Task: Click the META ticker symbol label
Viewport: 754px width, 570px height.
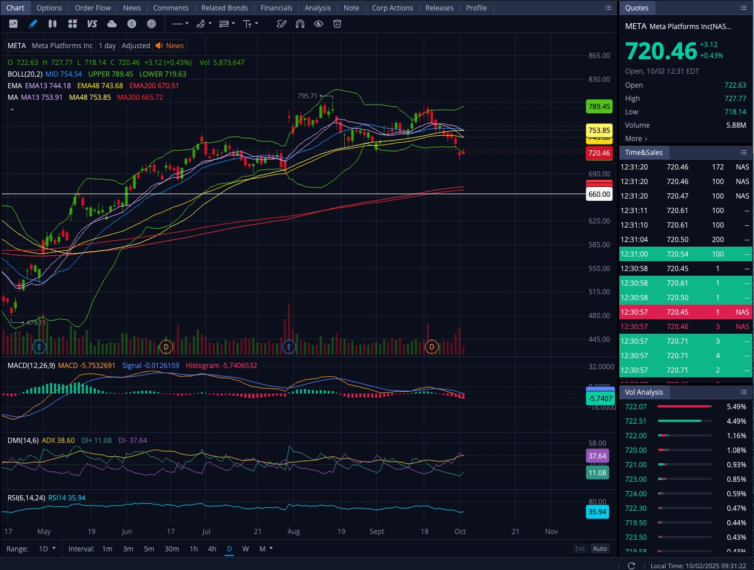Action: [x=17, y=45]
